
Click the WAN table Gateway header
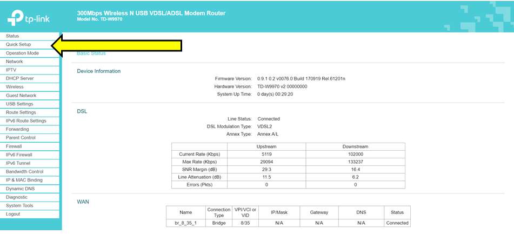pyautogui.click(x=319, y=212)
